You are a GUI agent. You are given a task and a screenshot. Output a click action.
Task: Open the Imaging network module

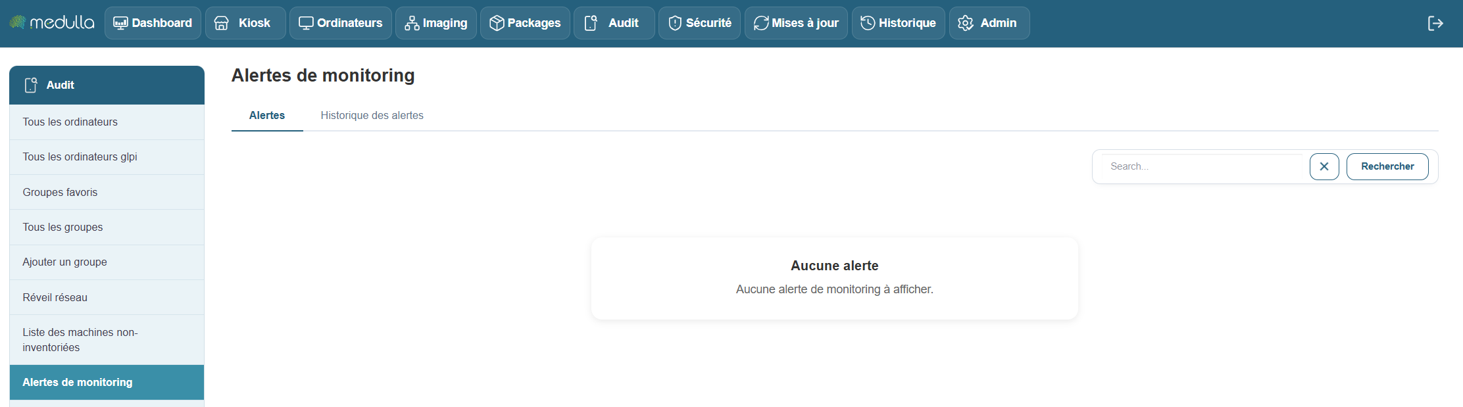[435, 23]
